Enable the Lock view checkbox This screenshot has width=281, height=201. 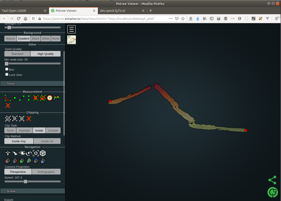pyautogui.click(x=7, y=74)
